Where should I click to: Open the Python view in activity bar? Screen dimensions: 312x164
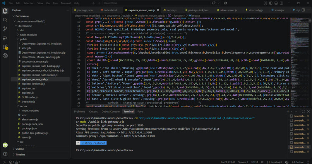click(x=5, y=56)
